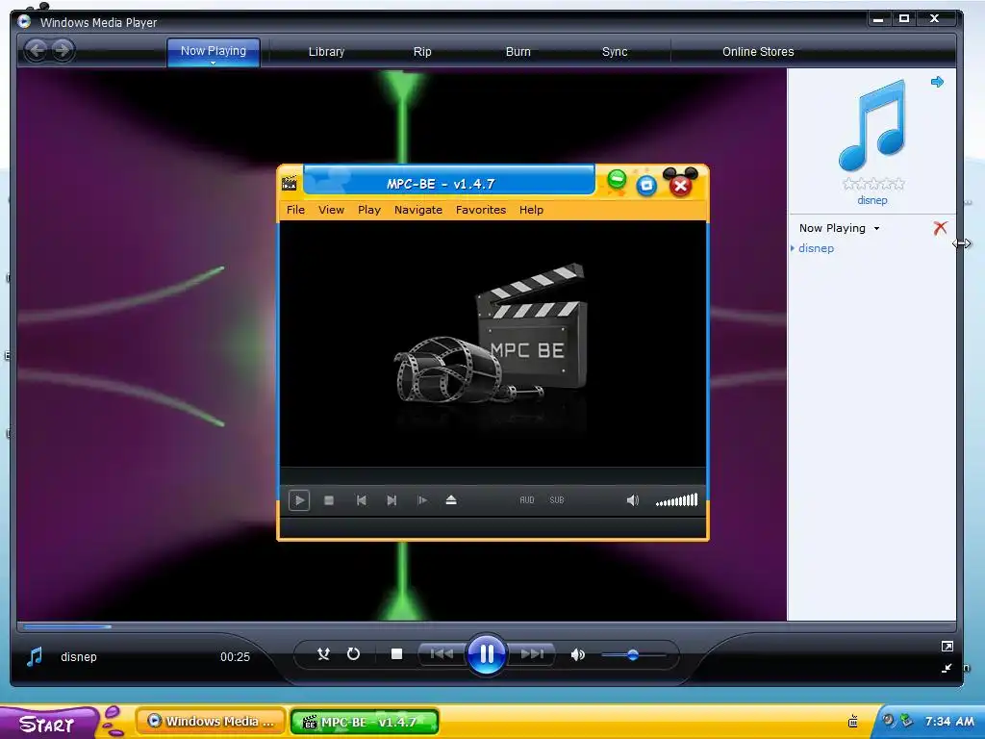Screen dimensions: 985x739
Task: Click the MPC-BE next file button
Action: point(391,500)
